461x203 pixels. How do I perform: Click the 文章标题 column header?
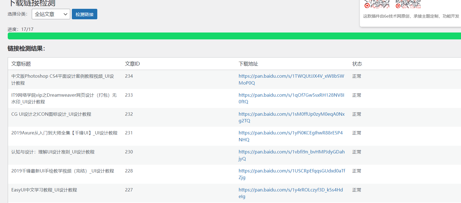21,64
